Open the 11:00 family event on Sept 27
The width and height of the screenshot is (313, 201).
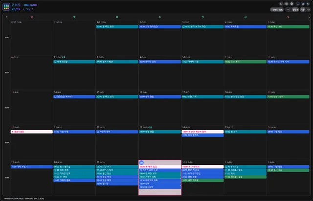(32, 167)
